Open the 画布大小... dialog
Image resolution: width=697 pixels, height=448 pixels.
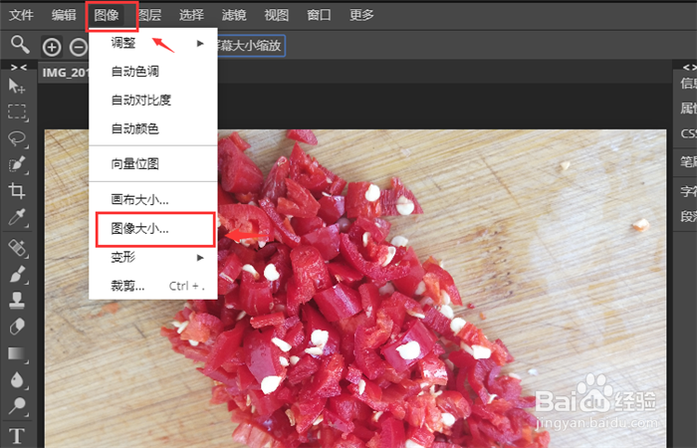(153, 199)
